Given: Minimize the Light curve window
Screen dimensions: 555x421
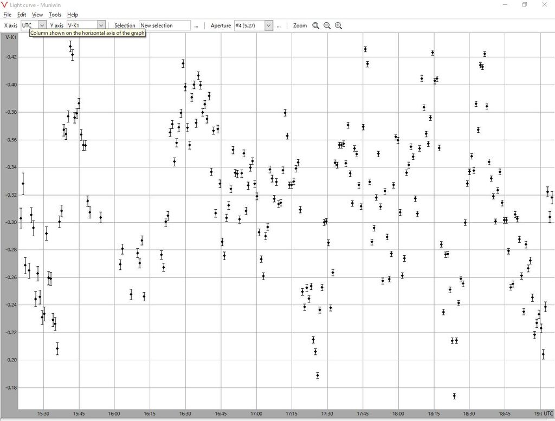Looking at the screenshot, I should (x=505, y=4).
